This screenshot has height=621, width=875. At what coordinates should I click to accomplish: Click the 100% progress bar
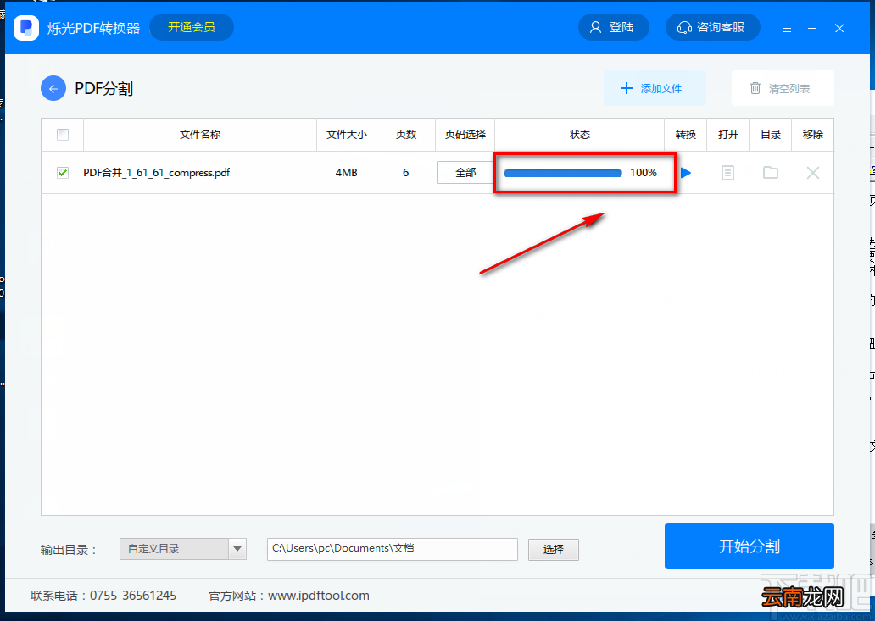coord(562,173)
